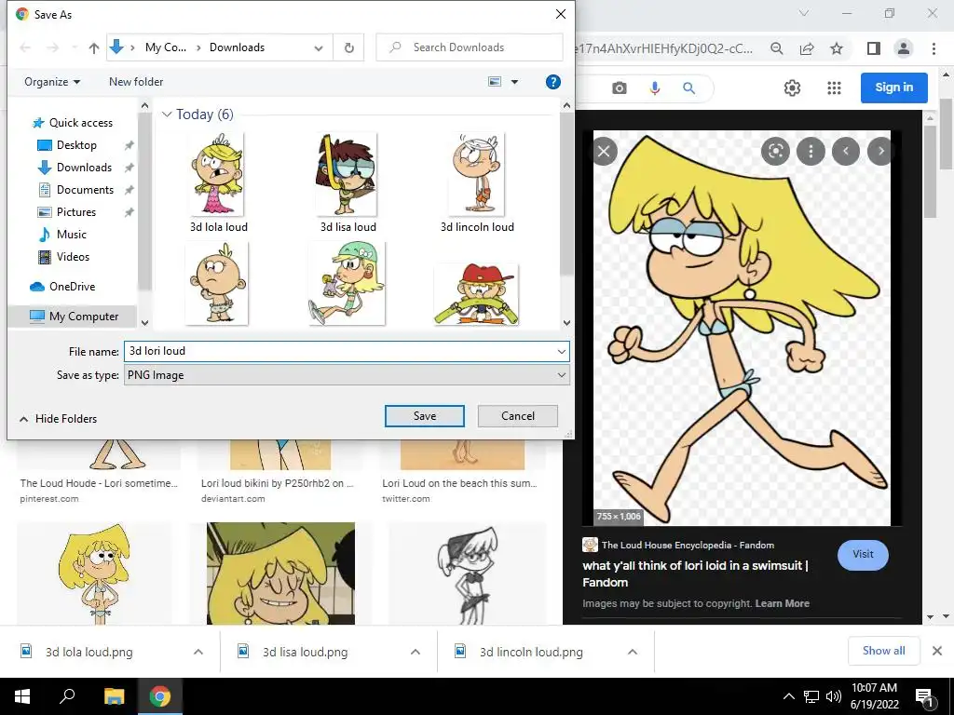The width and height of the screenshot is (954, 715).
Task: Open the Save as type combo box
Action: tap(347, 375)
